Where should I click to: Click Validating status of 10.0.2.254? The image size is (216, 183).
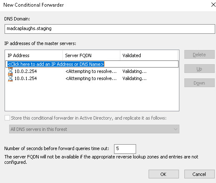134,71
